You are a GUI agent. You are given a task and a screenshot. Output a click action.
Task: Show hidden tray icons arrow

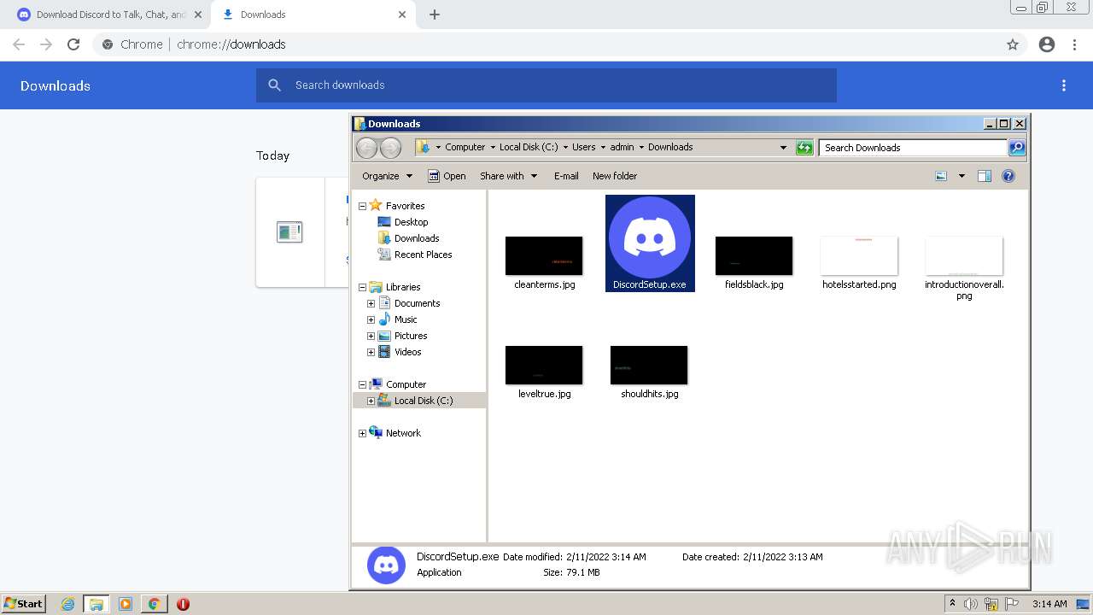[952, 604]
